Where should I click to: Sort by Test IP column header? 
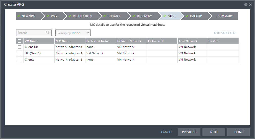click(x=223, y=41)
